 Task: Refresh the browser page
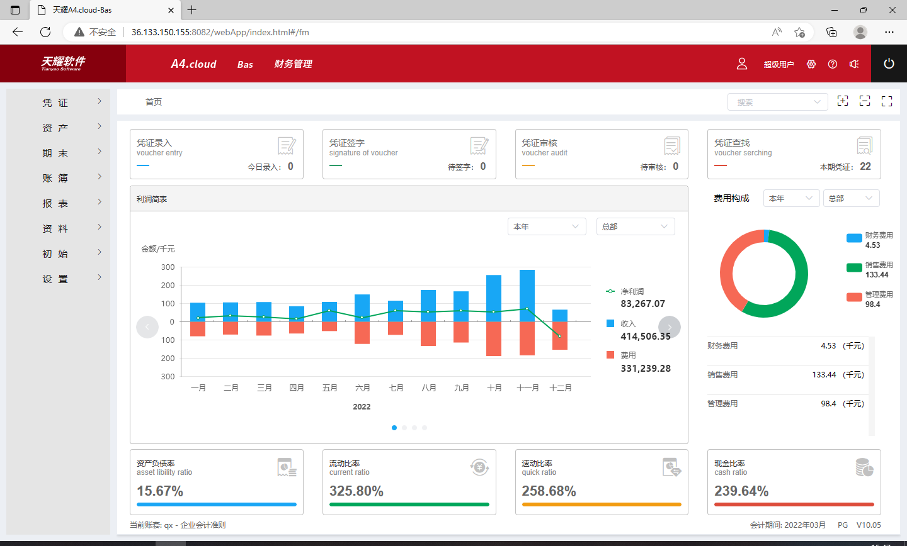click(45, 32)
